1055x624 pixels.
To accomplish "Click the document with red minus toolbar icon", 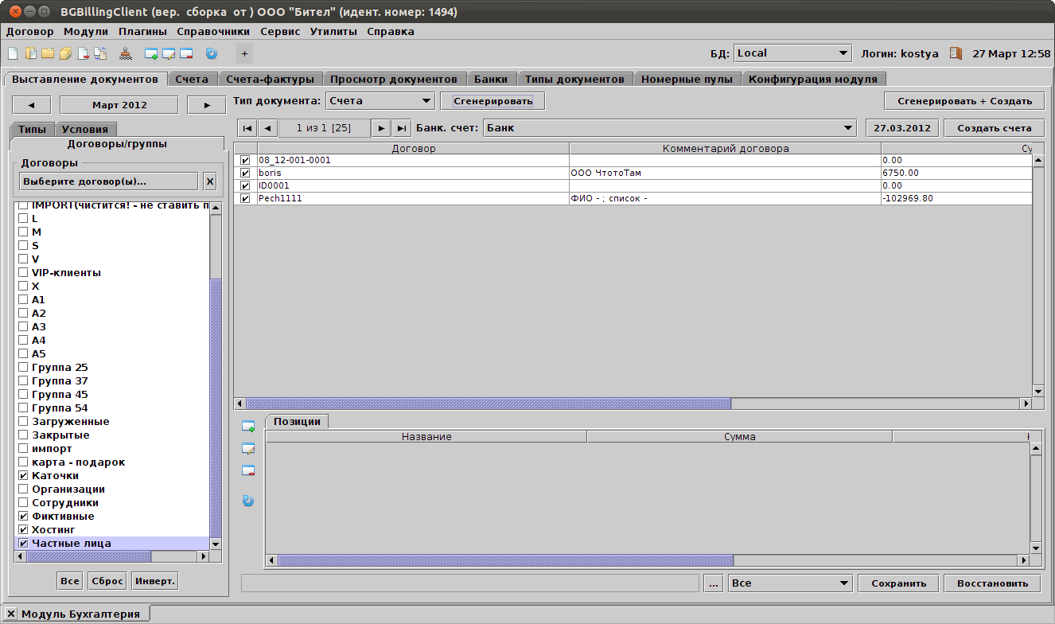I will pos(83,54).
